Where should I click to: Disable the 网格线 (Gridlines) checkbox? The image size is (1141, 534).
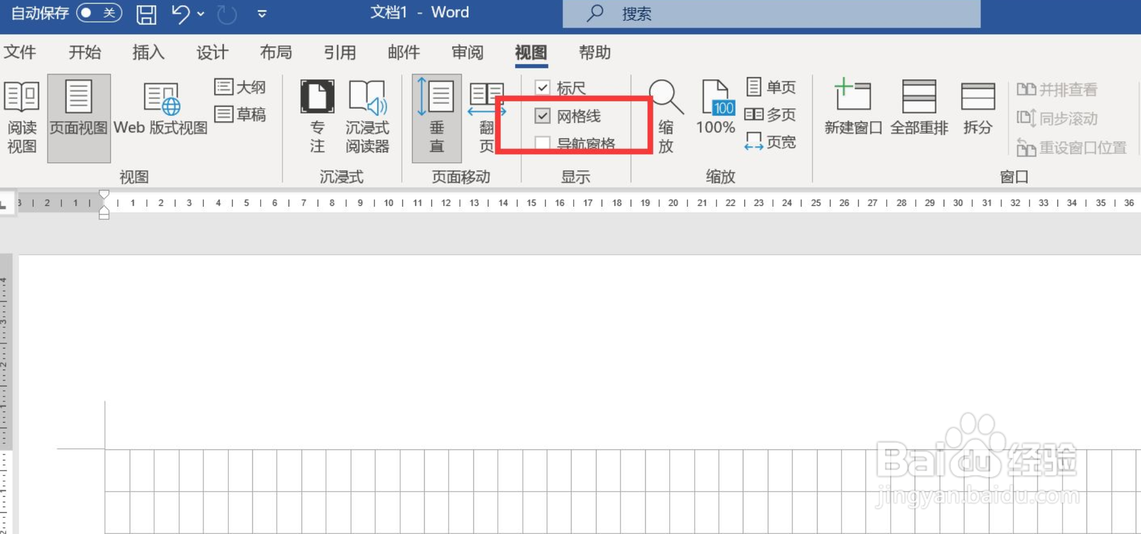click(543, 116)
